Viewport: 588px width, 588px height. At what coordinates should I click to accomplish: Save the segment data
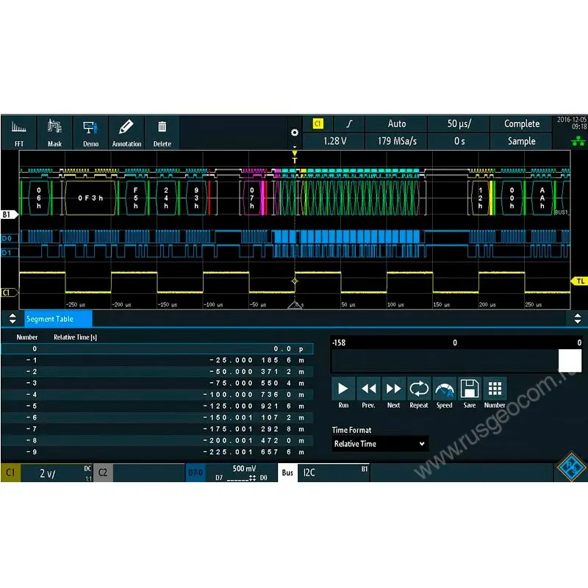pos(470,392)
